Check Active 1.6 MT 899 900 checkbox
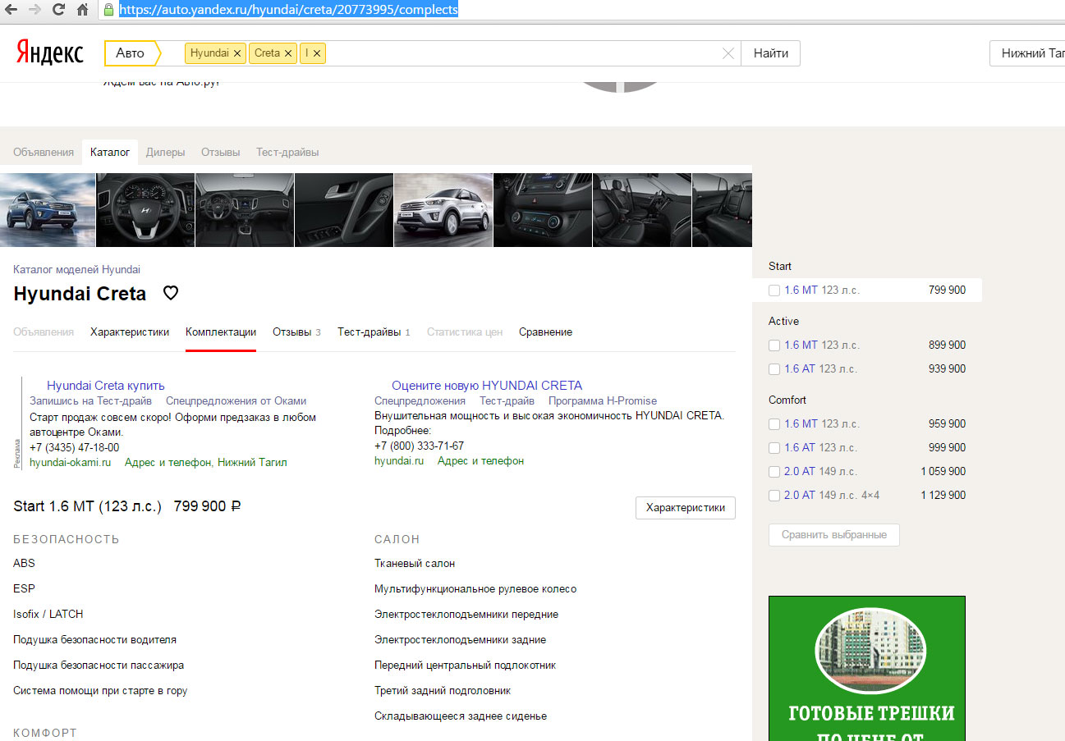The height and width of the screenshot is (741, 1065). tap(774, 345)
